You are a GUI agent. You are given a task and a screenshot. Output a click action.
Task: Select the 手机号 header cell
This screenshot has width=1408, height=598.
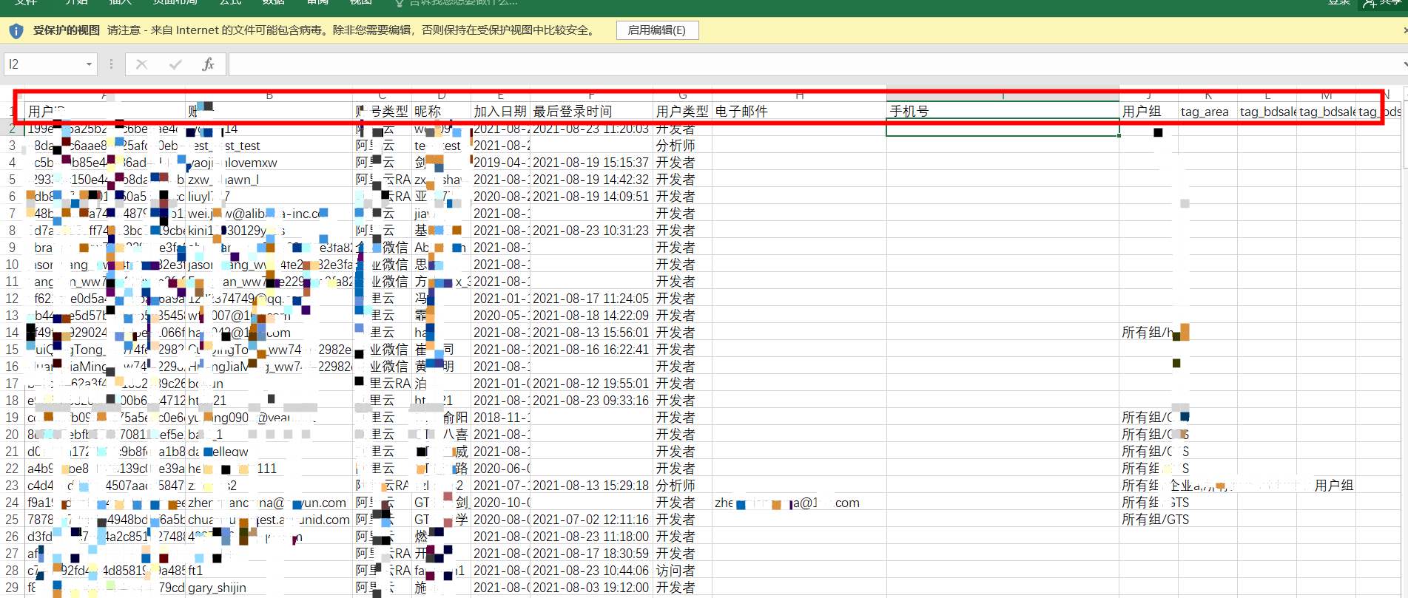click(x=1002, y=112)
